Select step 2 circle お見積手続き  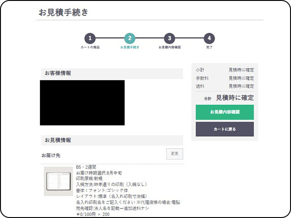(130, 38)
